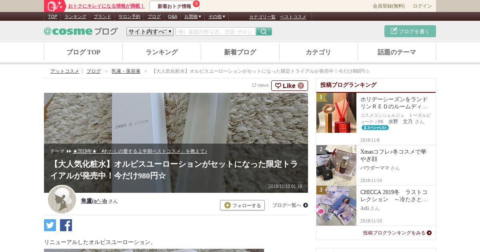Open CHICCA 2019冬 ラストコレクション post
Screen dimensions: 480x252
point(394,196)
